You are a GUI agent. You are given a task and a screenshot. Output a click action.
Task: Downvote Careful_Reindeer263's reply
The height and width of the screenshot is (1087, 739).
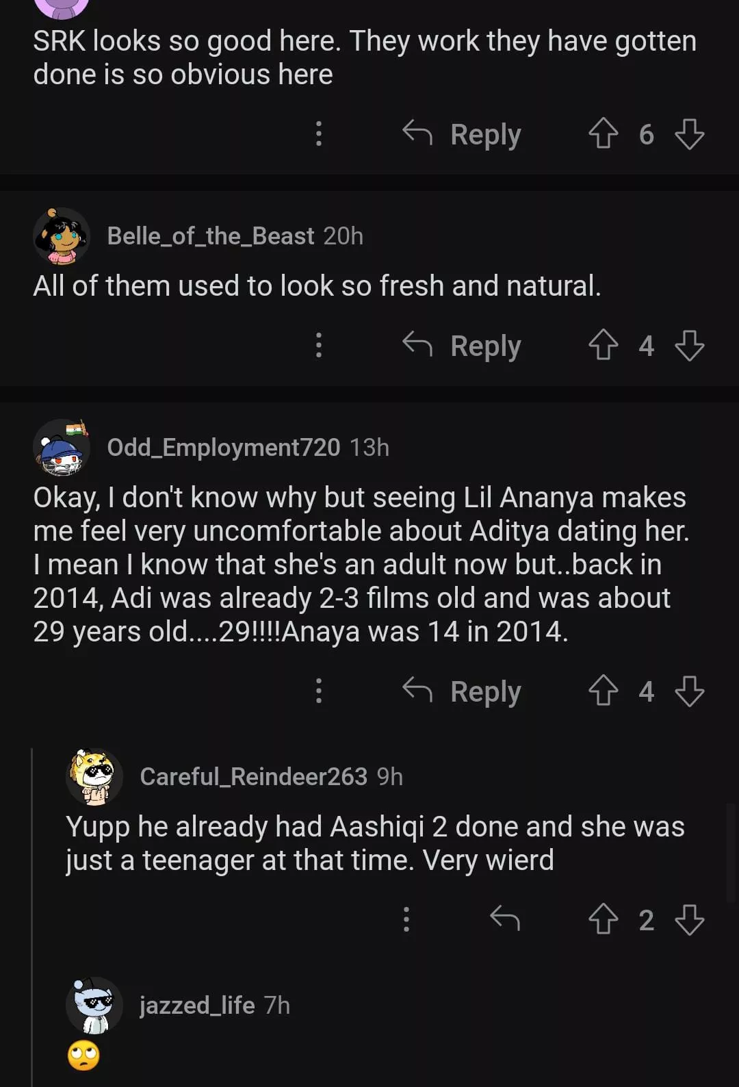(x=689, y=919)
